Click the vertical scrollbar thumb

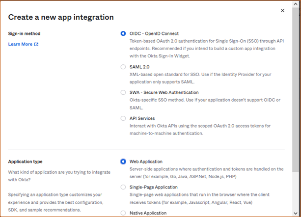pyautogui.click(x=296, y=90)
